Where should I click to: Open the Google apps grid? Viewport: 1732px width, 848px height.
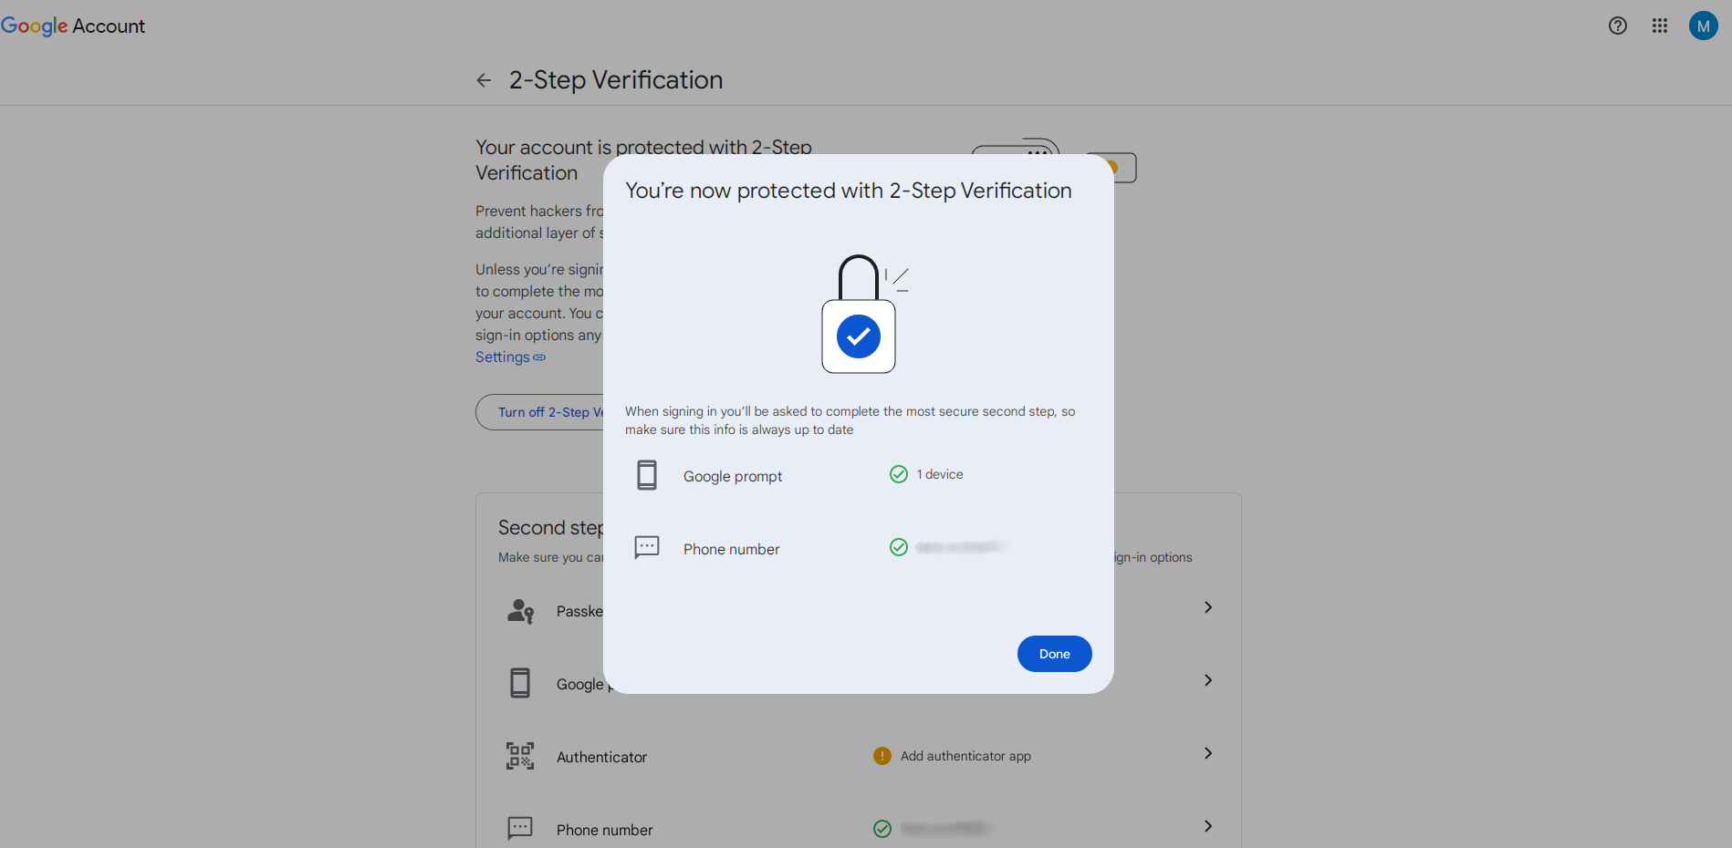[1660, 26]
